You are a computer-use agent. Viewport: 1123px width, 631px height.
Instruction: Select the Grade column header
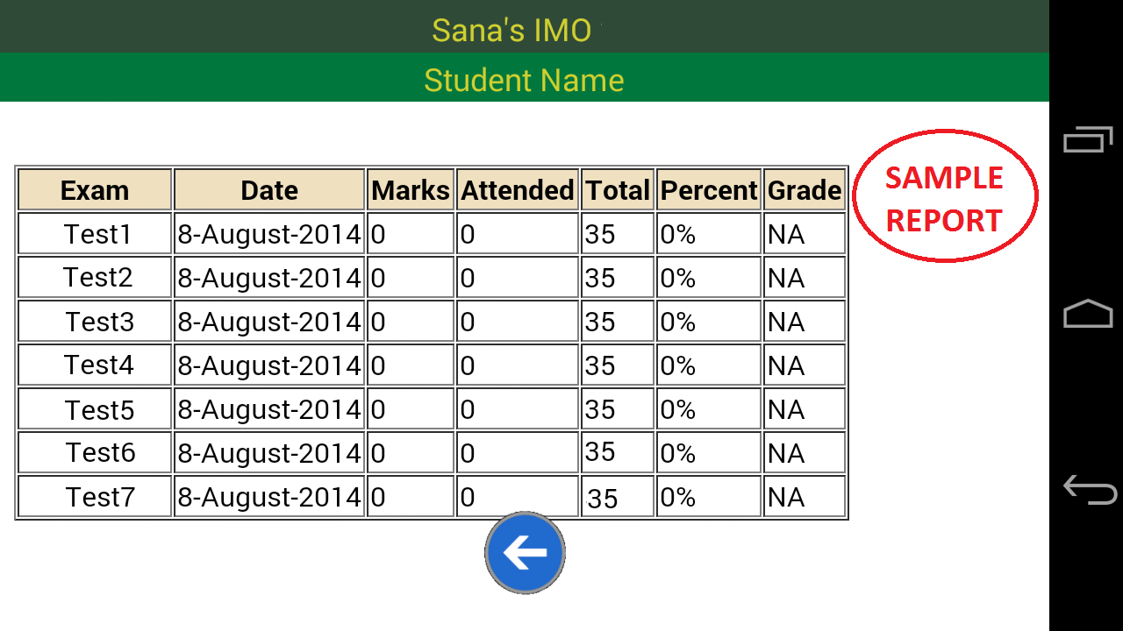[804, 189]
